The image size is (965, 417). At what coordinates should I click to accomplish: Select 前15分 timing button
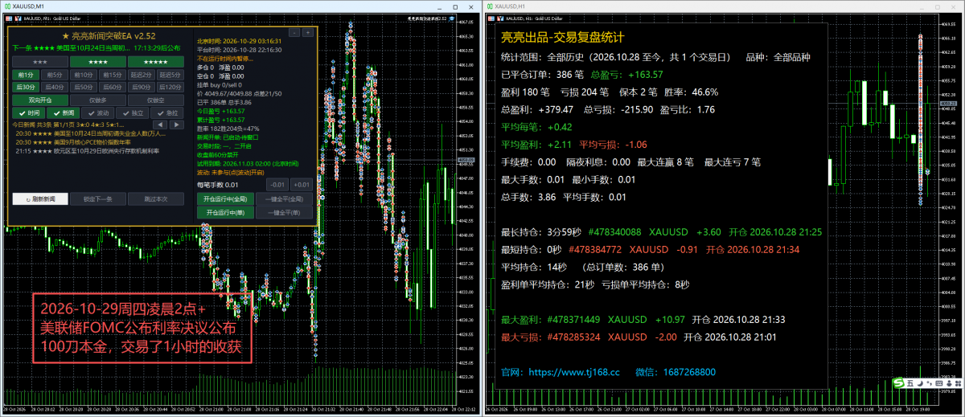click(x=113, y=75)
